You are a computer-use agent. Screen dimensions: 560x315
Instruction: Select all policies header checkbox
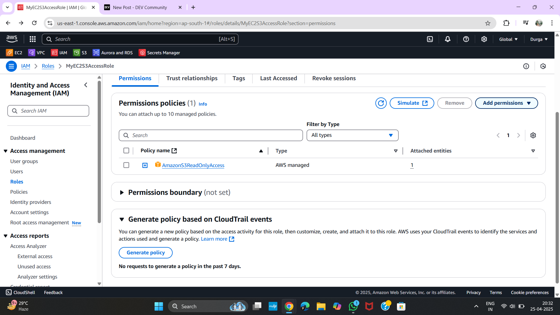coord(126,150)
